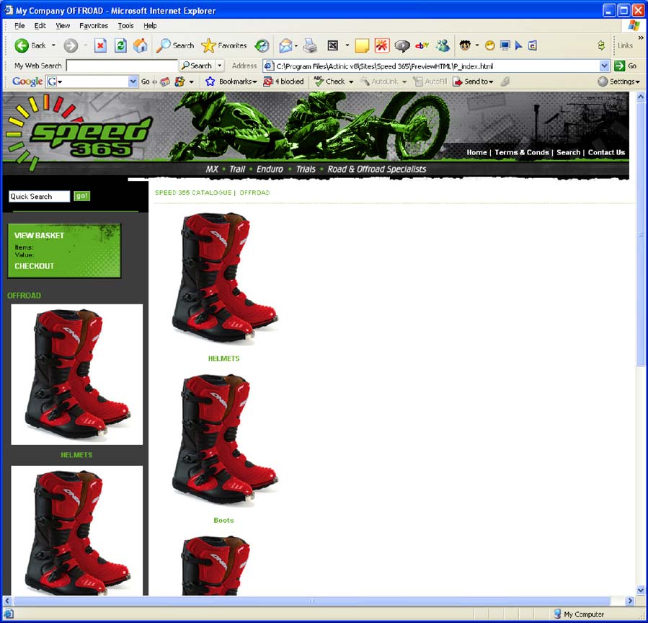Screen dimensions: 648x623
Task: Open the Boots category link
Action: 223,520
